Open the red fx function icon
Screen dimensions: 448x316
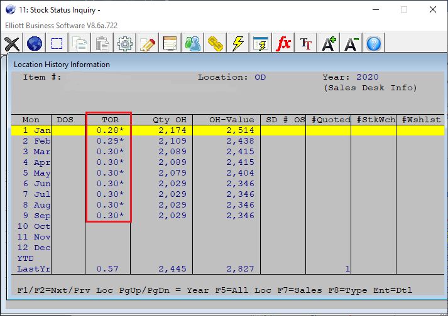(x=283, y=43)
